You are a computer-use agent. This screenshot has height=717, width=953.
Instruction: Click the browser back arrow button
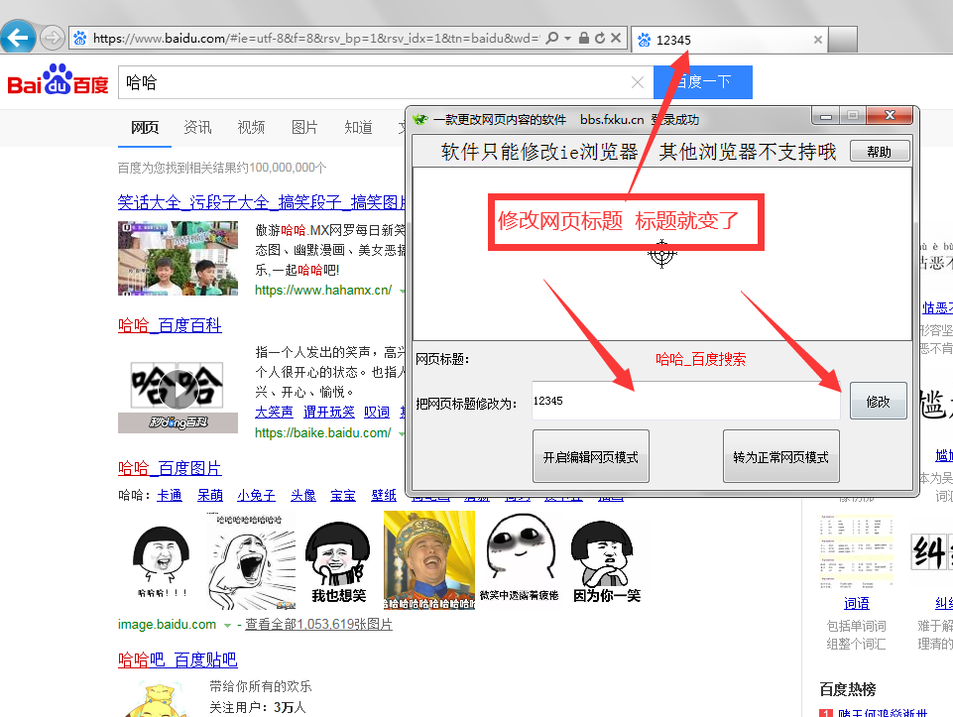pyautogui.click(x=20, y=39)
